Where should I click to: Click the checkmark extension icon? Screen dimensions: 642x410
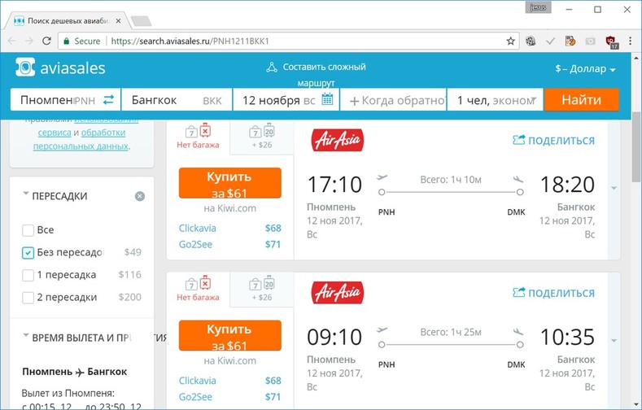point(550,41)
